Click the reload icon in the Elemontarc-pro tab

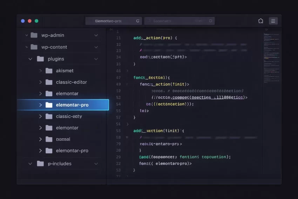click(137, 21)
